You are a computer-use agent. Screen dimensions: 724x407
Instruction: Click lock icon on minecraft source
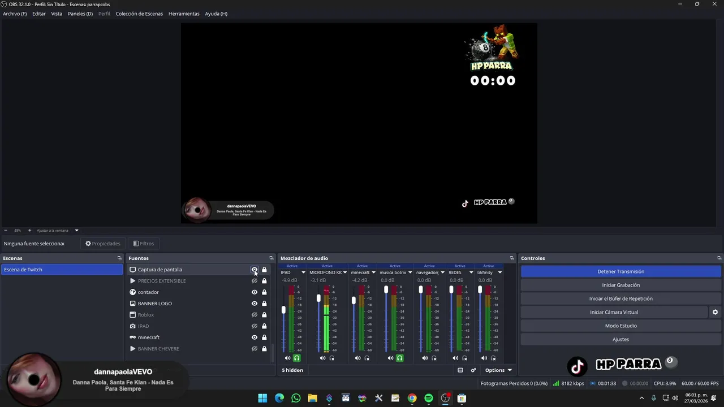[x=264, y=337]
